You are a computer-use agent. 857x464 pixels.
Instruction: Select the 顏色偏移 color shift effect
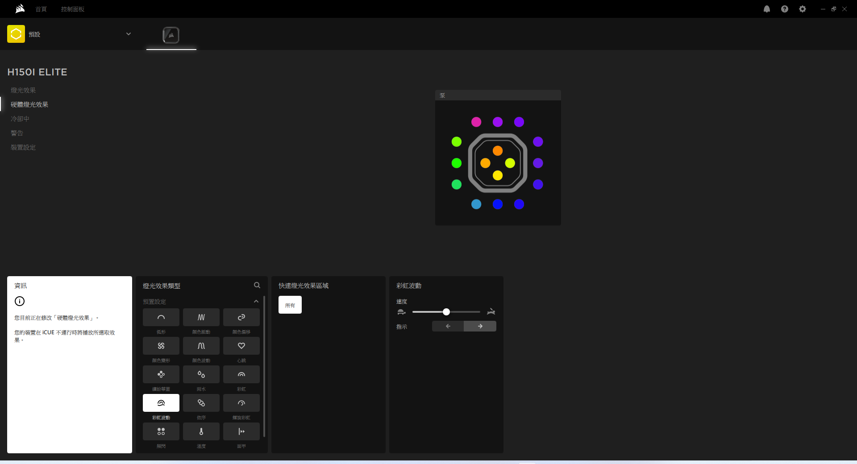pos(241,317)
